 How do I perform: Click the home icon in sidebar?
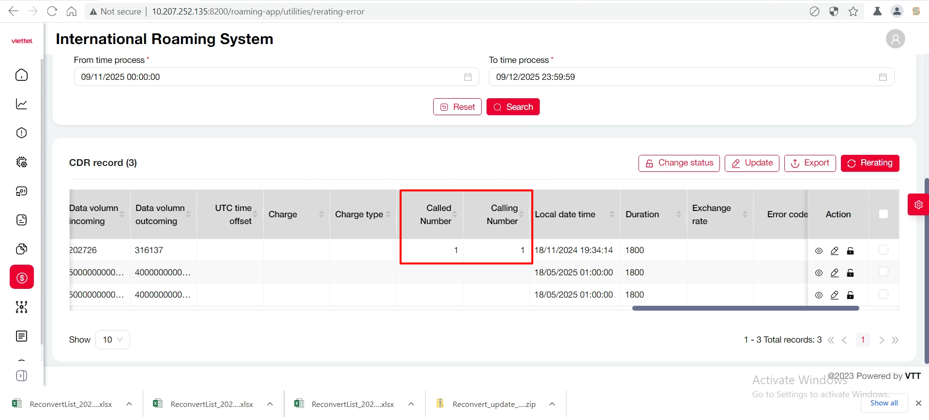pyautogui.click(x=21, y=75)
